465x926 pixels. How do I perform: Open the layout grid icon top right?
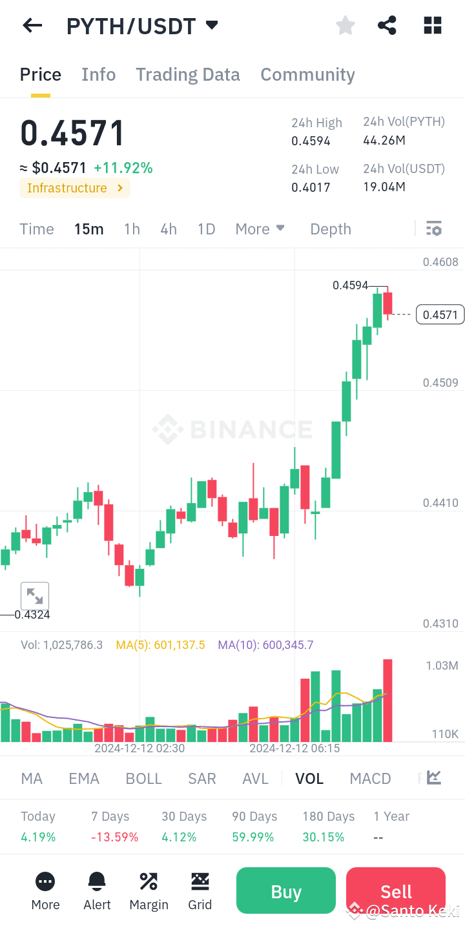[x=432, y=25]
